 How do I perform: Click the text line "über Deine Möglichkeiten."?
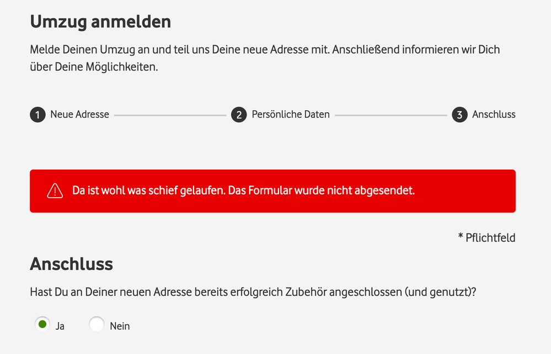(x=94, y=69)
